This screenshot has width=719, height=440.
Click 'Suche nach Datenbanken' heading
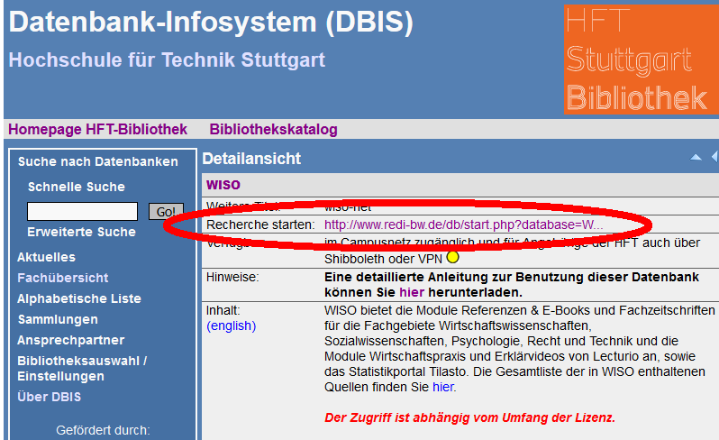pos(97,161)
